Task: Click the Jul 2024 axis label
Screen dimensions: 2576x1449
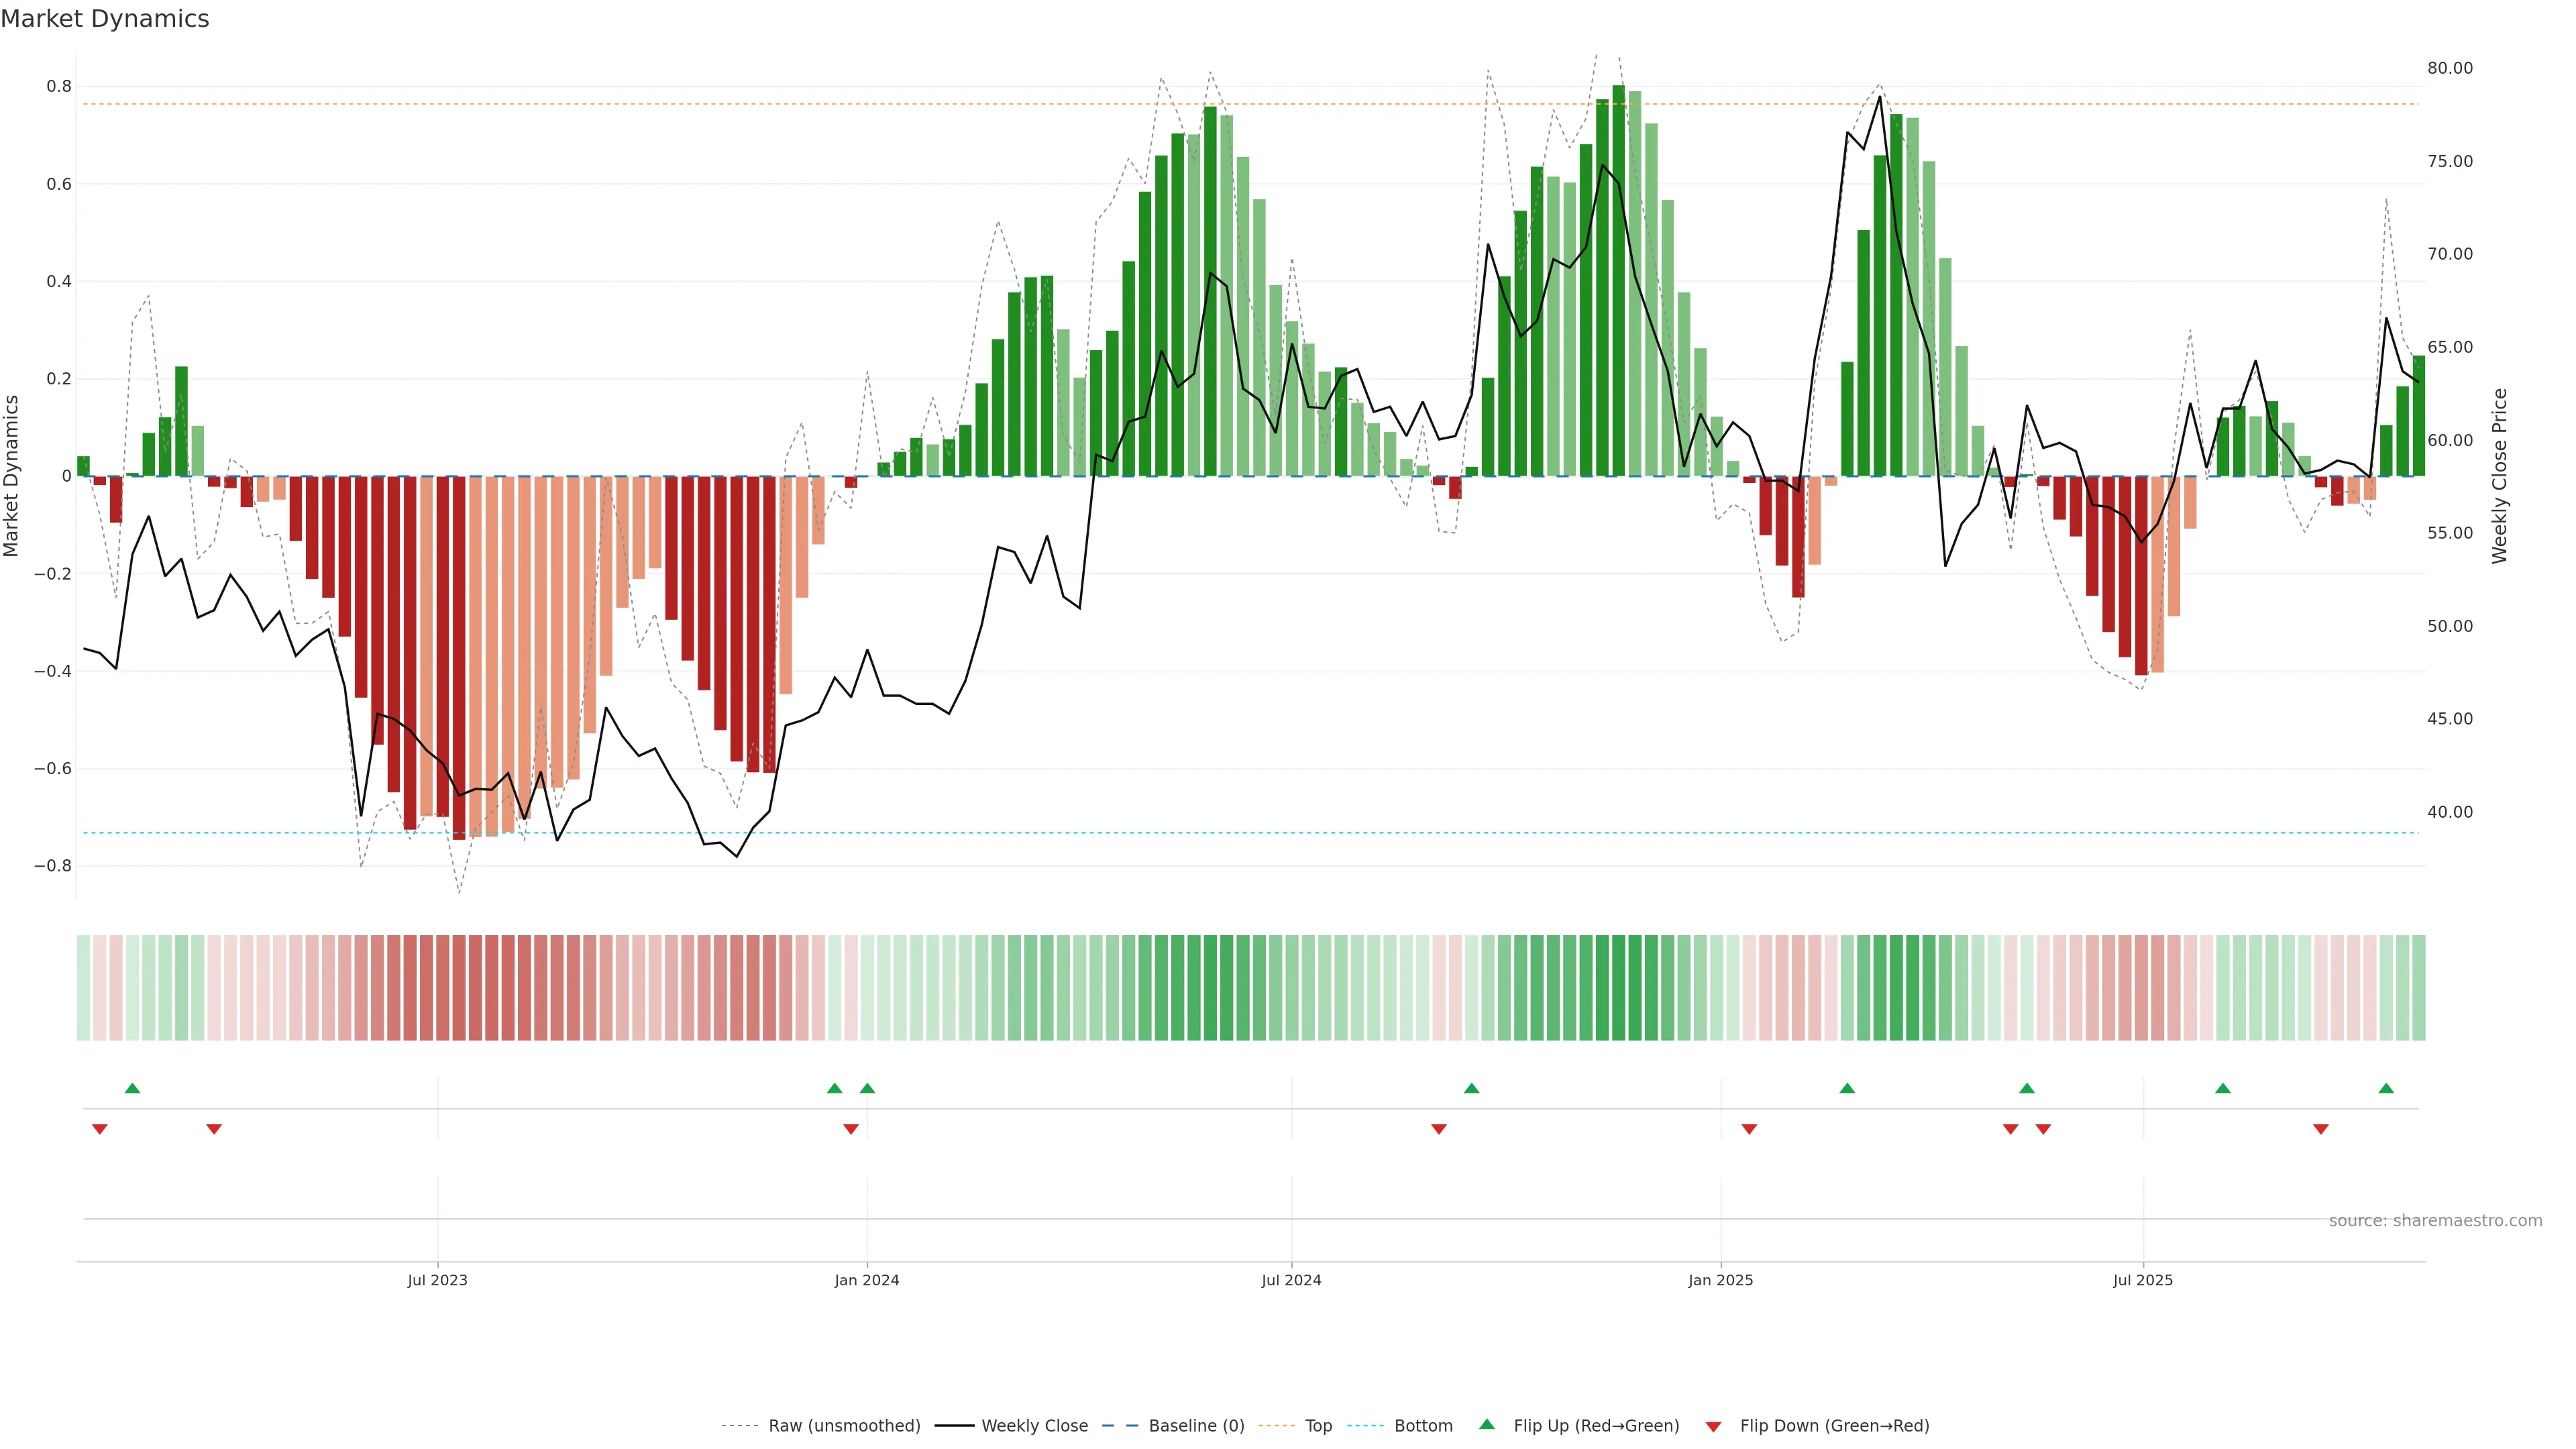Action: (1291, 1280)
